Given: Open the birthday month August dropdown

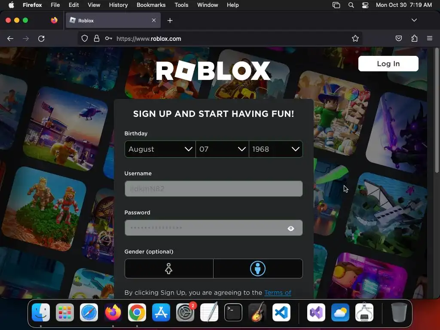Looking at the screenshot, I should click(160, 149).
